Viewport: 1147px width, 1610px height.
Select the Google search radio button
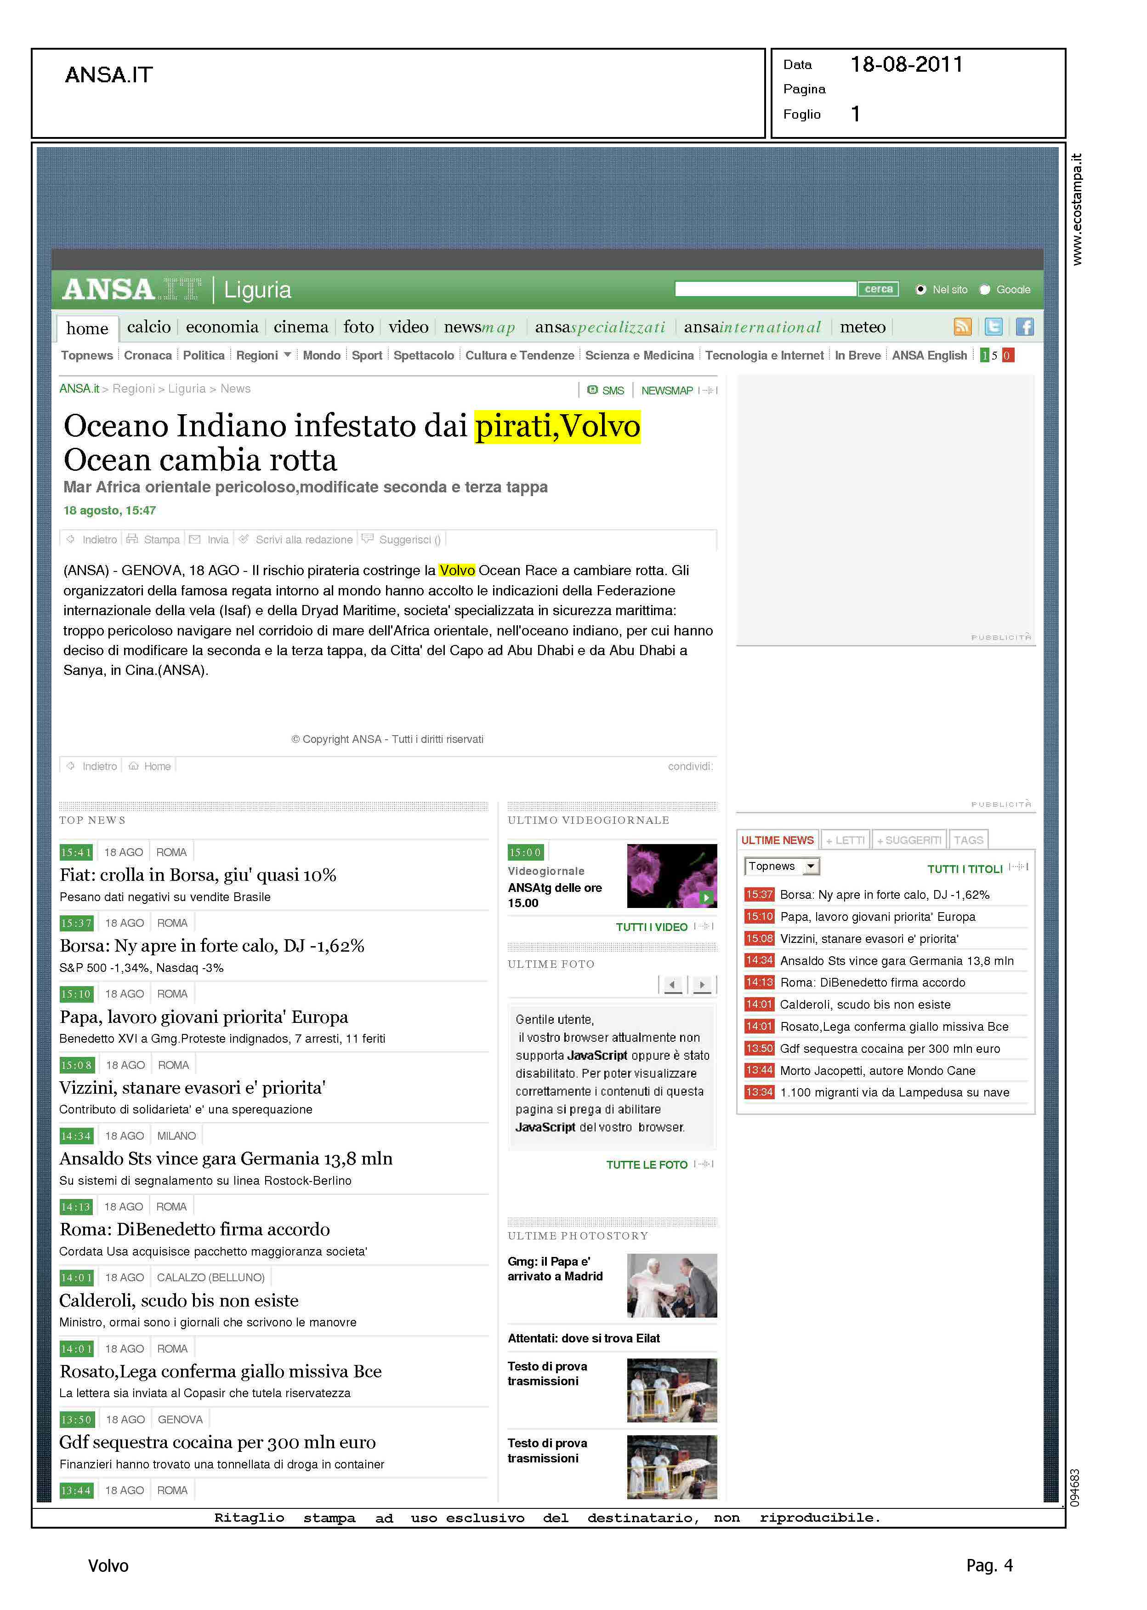point(985,290)
